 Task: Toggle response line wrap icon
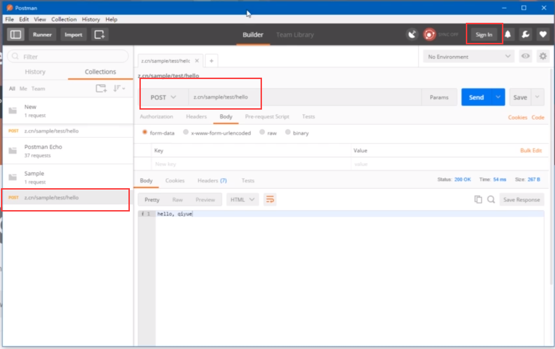point(270,200)
